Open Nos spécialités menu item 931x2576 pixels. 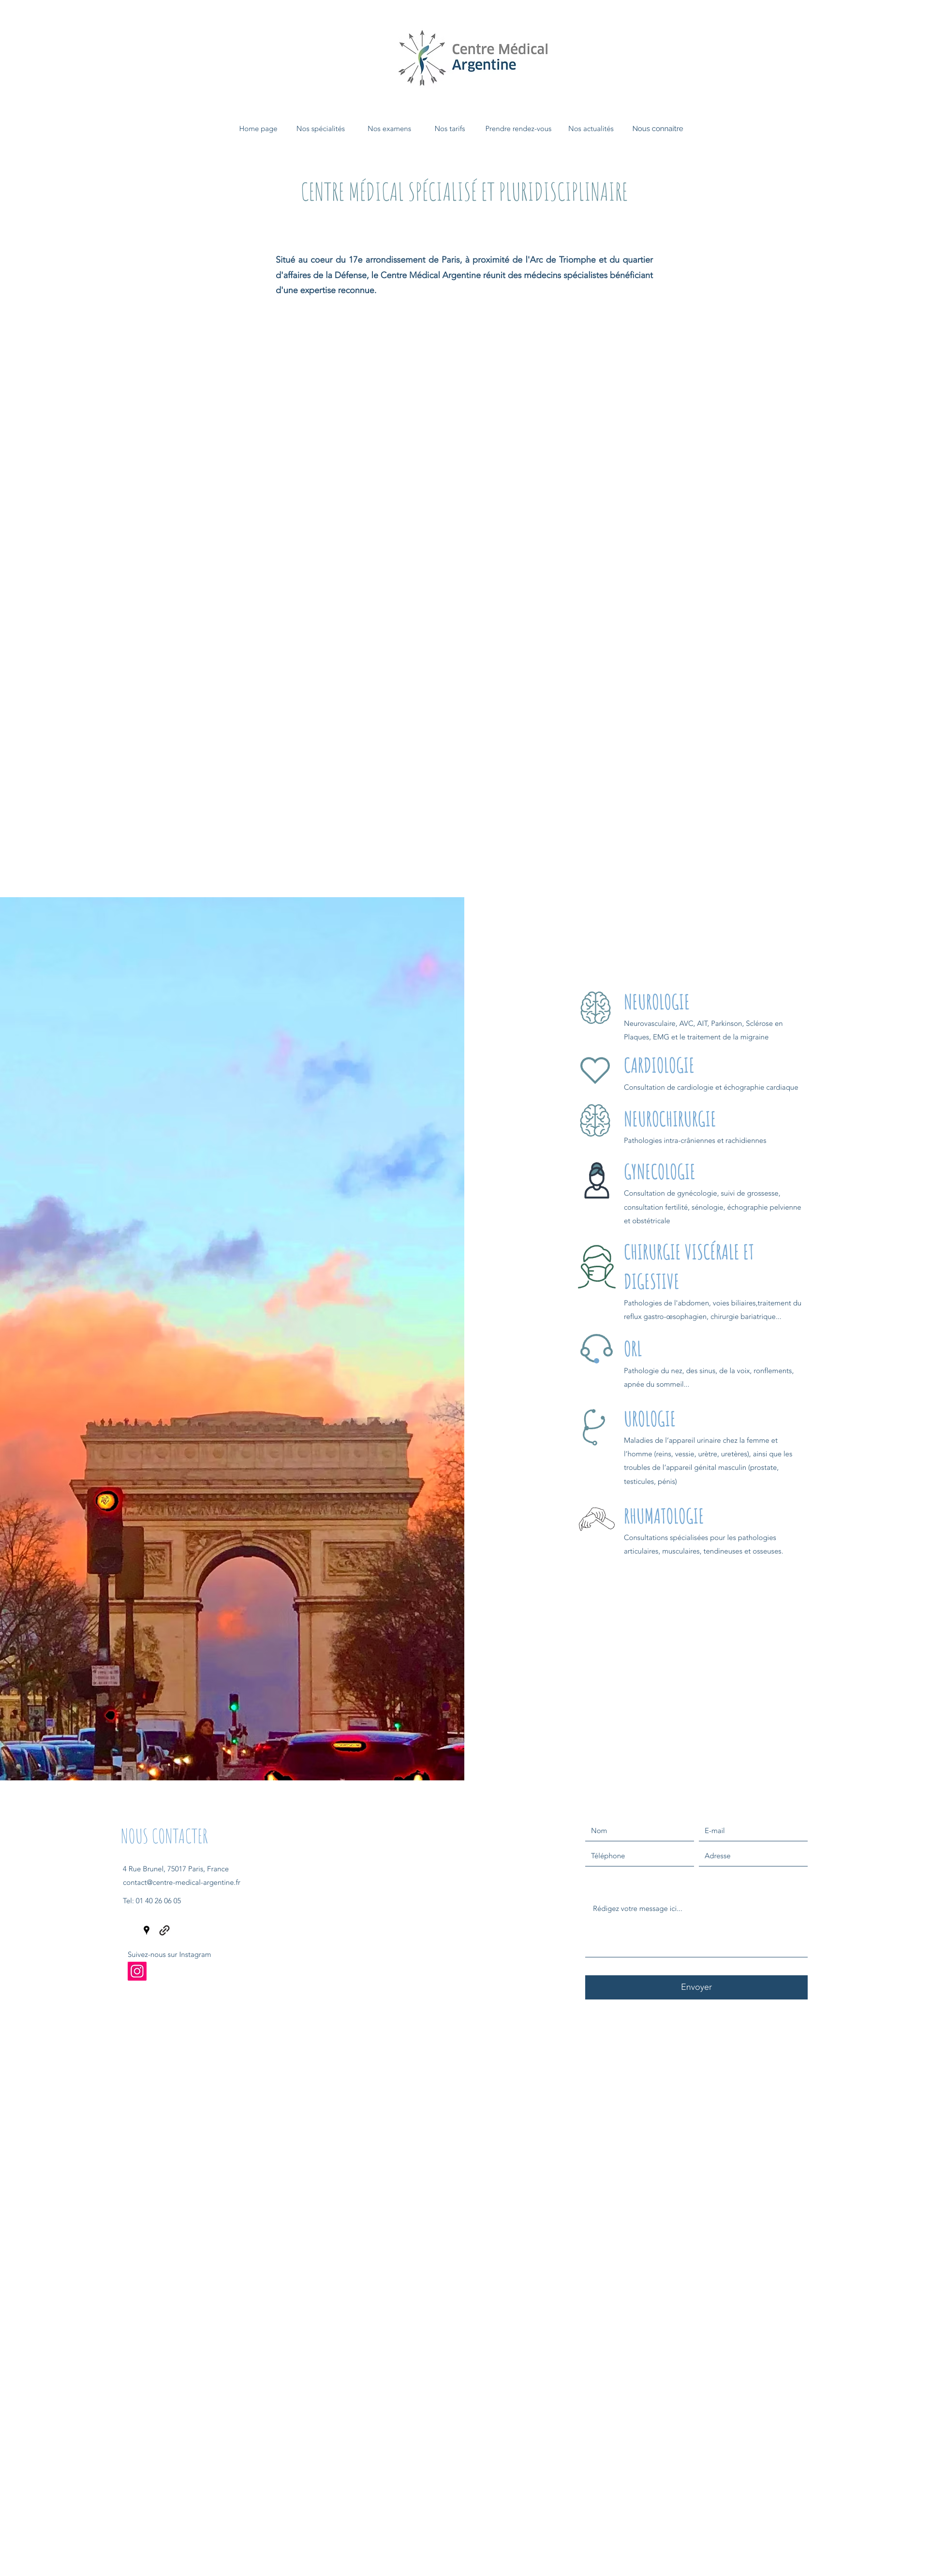pyautogui.click(x=320, y=129)
